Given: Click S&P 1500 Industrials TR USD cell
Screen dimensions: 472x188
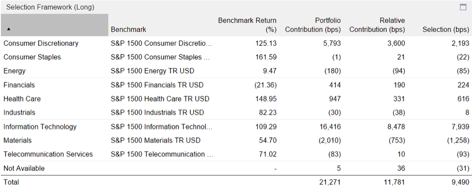Looking at the screenshot, I should 157,112.
